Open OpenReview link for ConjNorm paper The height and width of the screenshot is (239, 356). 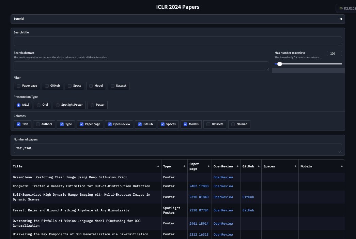(x=223, y=186)
